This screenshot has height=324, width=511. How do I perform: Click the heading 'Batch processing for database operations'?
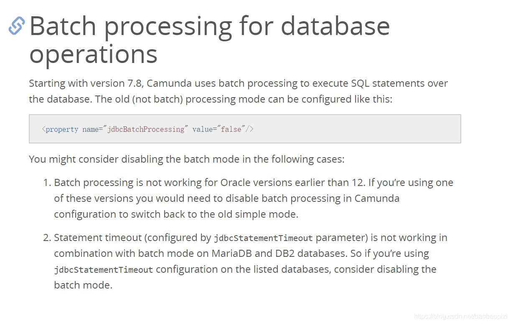pos(210,40)
